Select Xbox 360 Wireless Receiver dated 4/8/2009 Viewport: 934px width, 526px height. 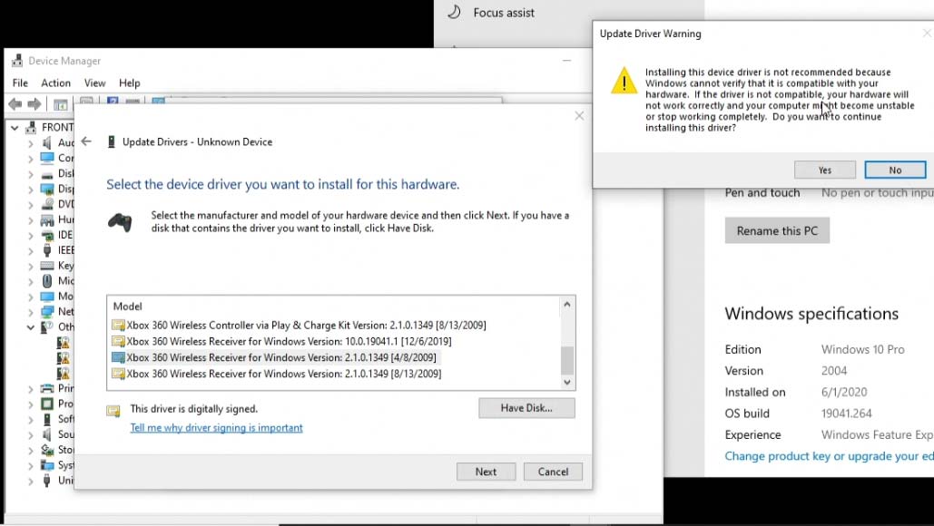click(x=274, y=357)
